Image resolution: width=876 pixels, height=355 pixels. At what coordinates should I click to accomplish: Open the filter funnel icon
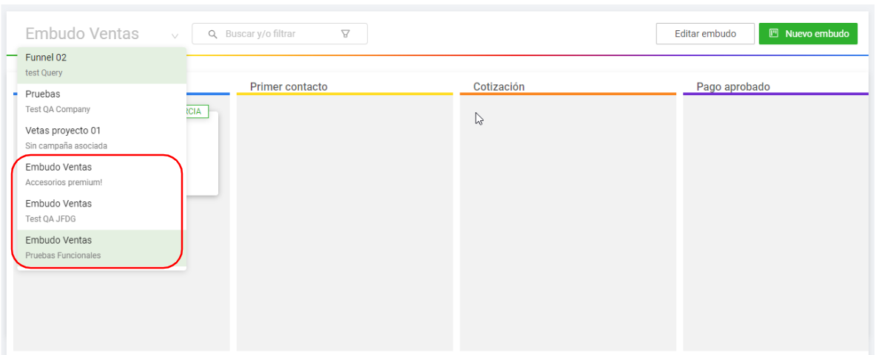(346, 34)
